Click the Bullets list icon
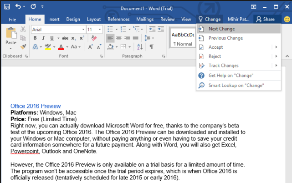The height and width of the screenshot is (183, 292). click(110, 29)
